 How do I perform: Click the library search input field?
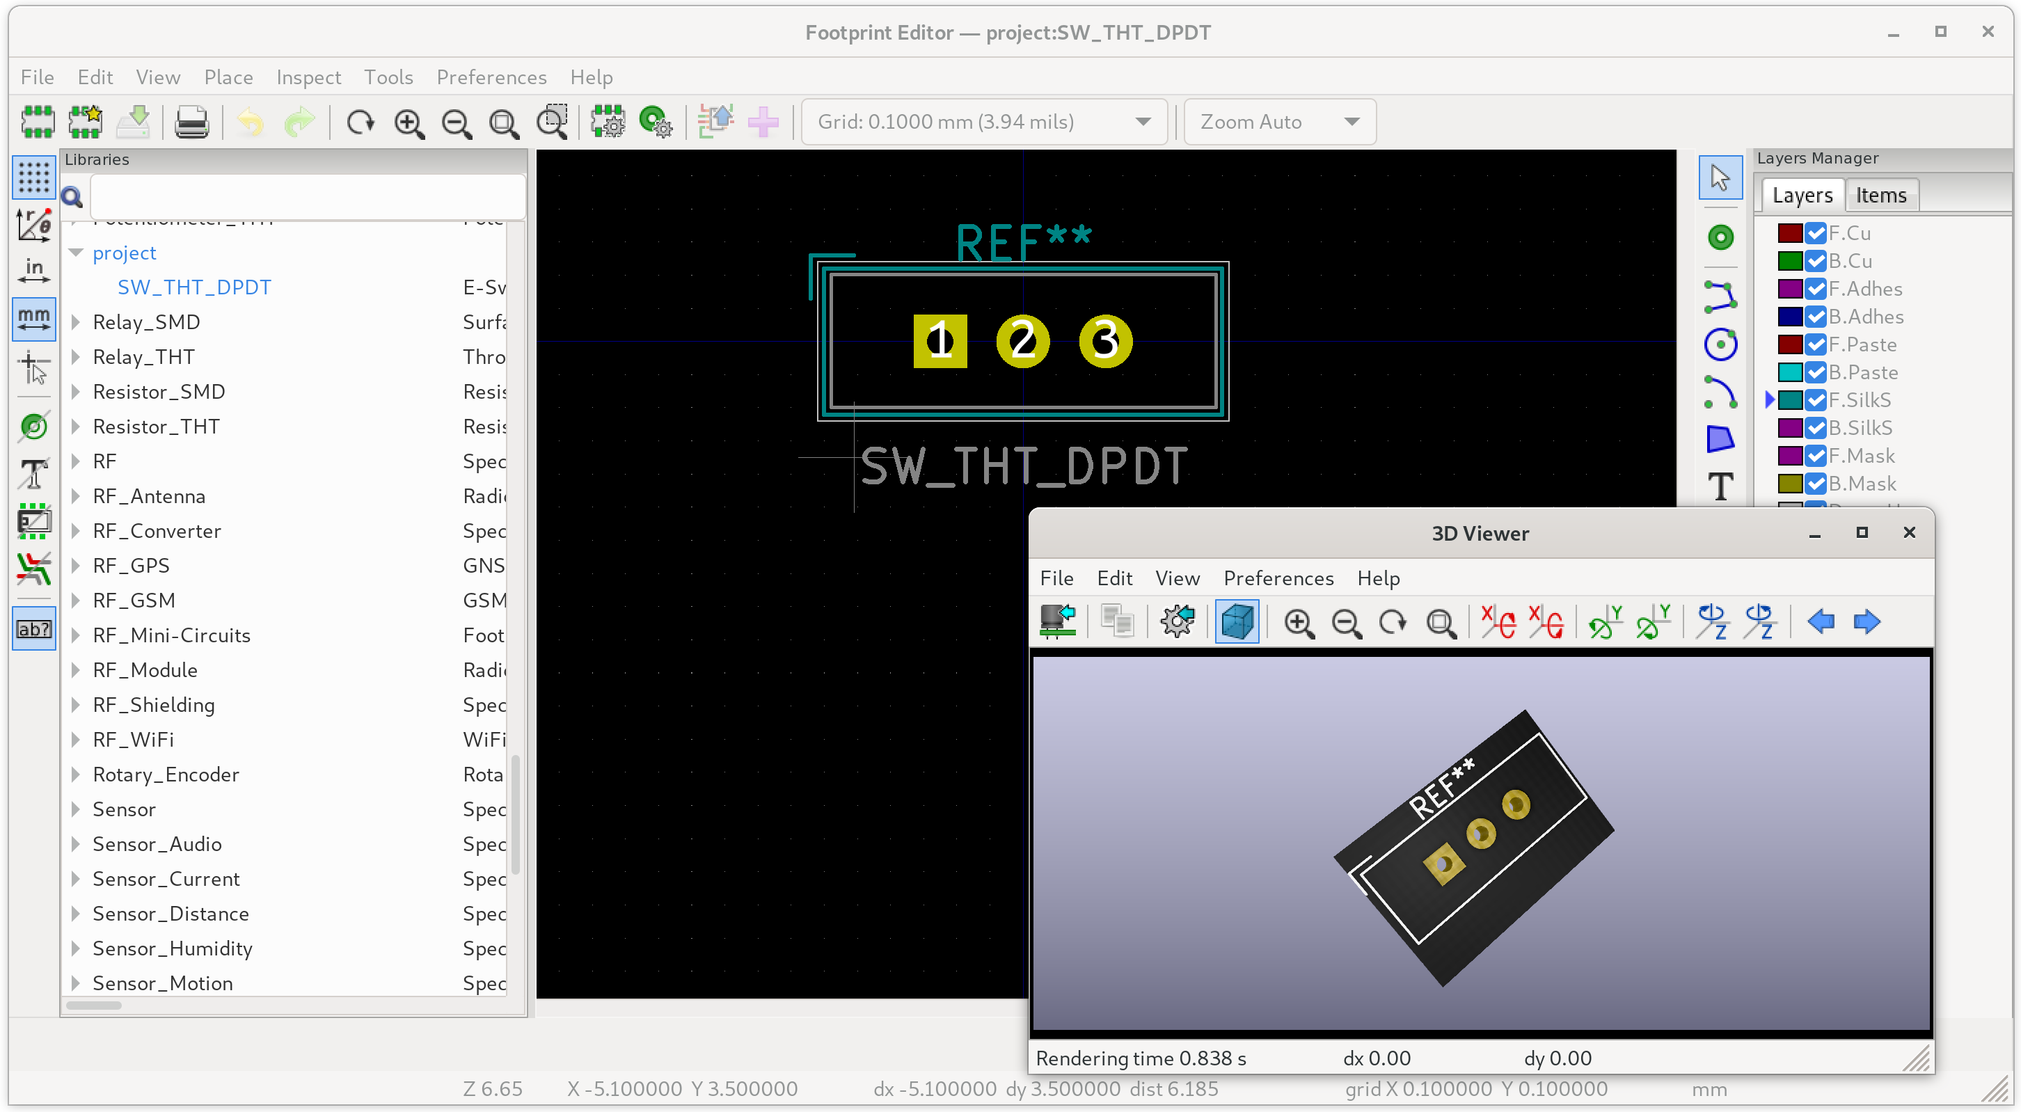[x=308, y=197]
